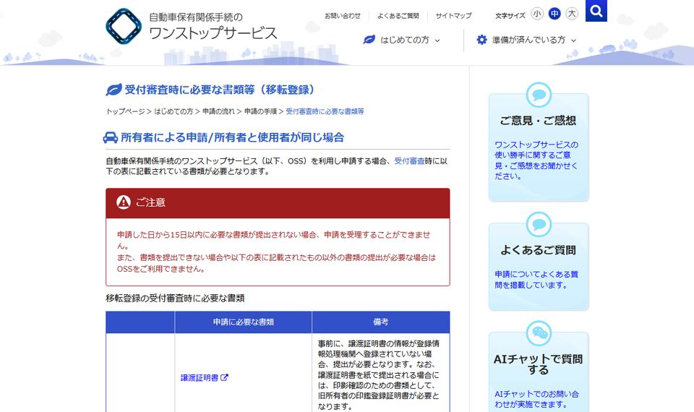Screen dimensions: 694x412
Task: Click the ご注意 warning heading text
Action: point(150,202)
